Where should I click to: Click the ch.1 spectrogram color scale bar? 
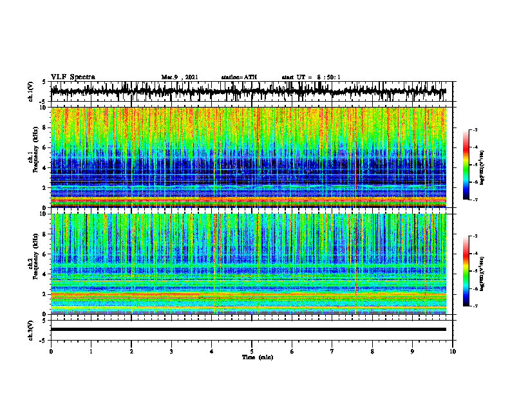pyautogui.click(x=466, y=165)
